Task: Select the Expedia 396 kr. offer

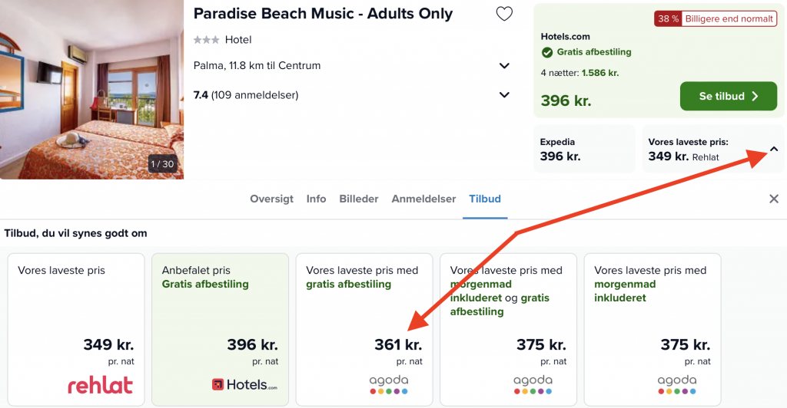Action: click(x=584, y=150)
